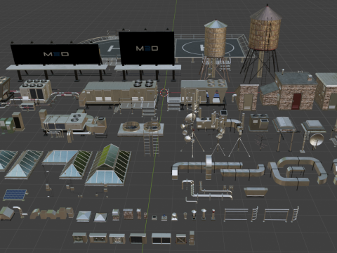Select the large satellite dish on the right
The height and width of the screenshot is (253, 337).
(x=316, y=141)
